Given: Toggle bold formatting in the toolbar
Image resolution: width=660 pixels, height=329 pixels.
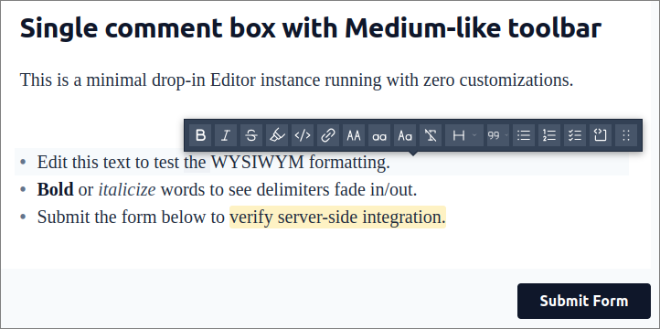Looking at the screenshot, I should click(200, 135).
